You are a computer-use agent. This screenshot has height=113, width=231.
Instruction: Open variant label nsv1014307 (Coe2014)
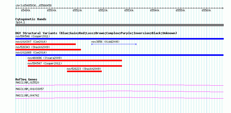[31, 42]
